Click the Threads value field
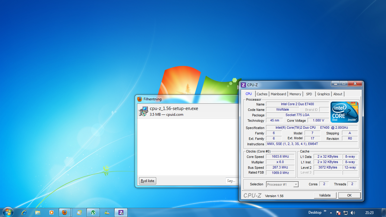 (352, 184)
